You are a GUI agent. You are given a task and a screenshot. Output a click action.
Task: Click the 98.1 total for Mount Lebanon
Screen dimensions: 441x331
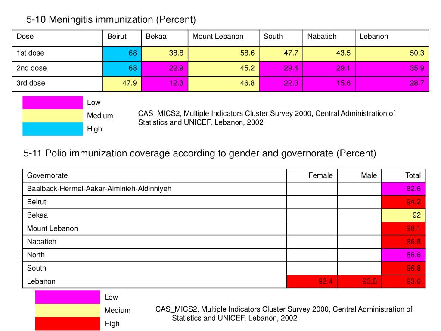point(403,228)
